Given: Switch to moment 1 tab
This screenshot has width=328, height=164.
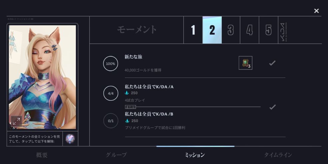Looking at the screenshot, I should 193,30.
